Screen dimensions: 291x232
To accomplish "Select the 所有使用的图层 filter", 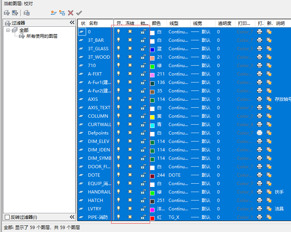I will (x=42, y=36).
